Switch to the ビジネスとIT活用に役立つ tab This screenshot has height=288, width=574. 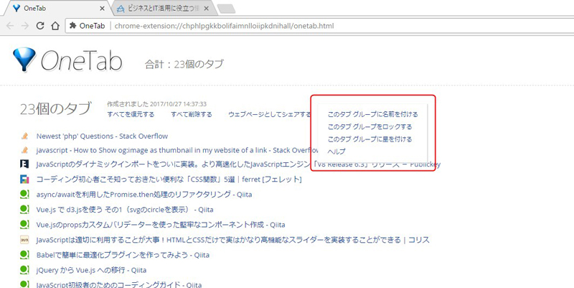(x=163, y=9)
